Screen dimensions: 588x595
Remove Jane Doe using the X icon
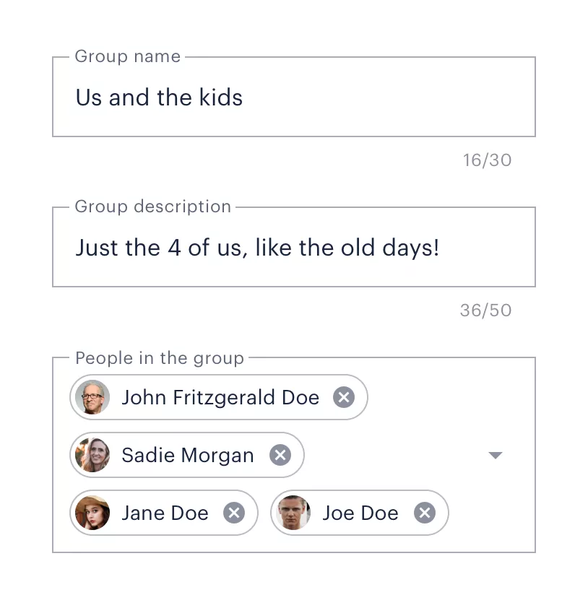click(x=234, y=513)
